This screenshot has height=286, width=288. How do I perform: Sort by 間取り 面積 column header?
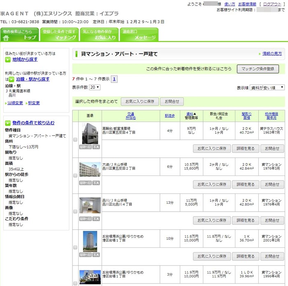click(x=247, y=116)
